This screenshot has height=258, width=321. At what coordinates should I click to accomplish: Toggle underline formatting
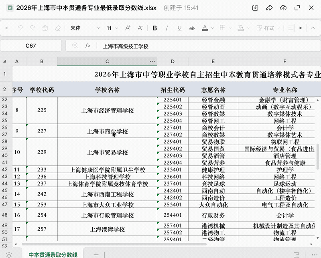pos(179,28)
